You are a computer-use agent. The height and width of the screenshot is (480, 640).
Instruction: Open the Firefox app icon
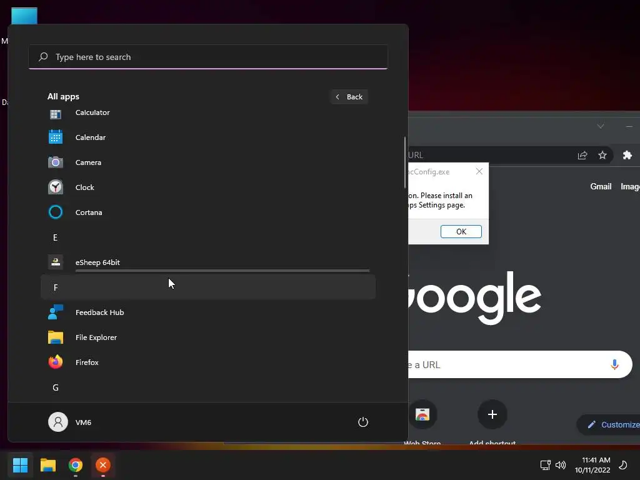56,362
